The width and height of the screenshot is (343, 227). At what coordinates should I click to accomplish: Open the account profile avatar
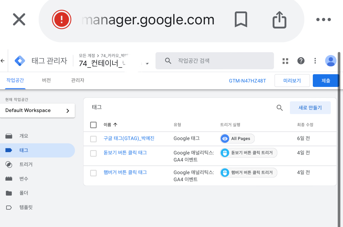tap(331, 61)
